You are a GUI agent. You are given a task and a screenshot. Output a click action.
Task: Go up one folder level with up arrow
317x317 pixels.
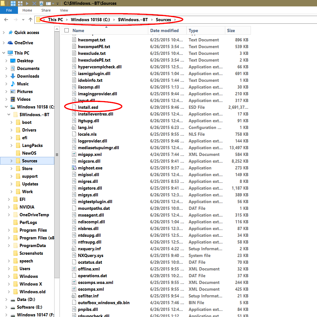tap(30, 20)
